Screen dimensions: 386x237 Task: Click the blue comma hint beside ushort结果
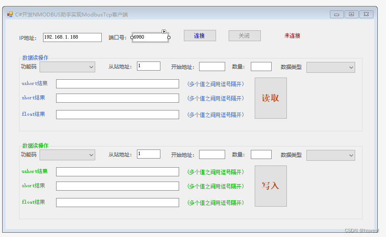(x=216, y=84)
